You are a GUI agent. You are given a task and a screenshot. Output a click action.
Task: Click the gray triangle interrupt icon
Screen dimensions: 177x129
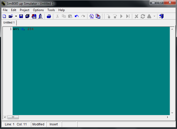[149, 16]
